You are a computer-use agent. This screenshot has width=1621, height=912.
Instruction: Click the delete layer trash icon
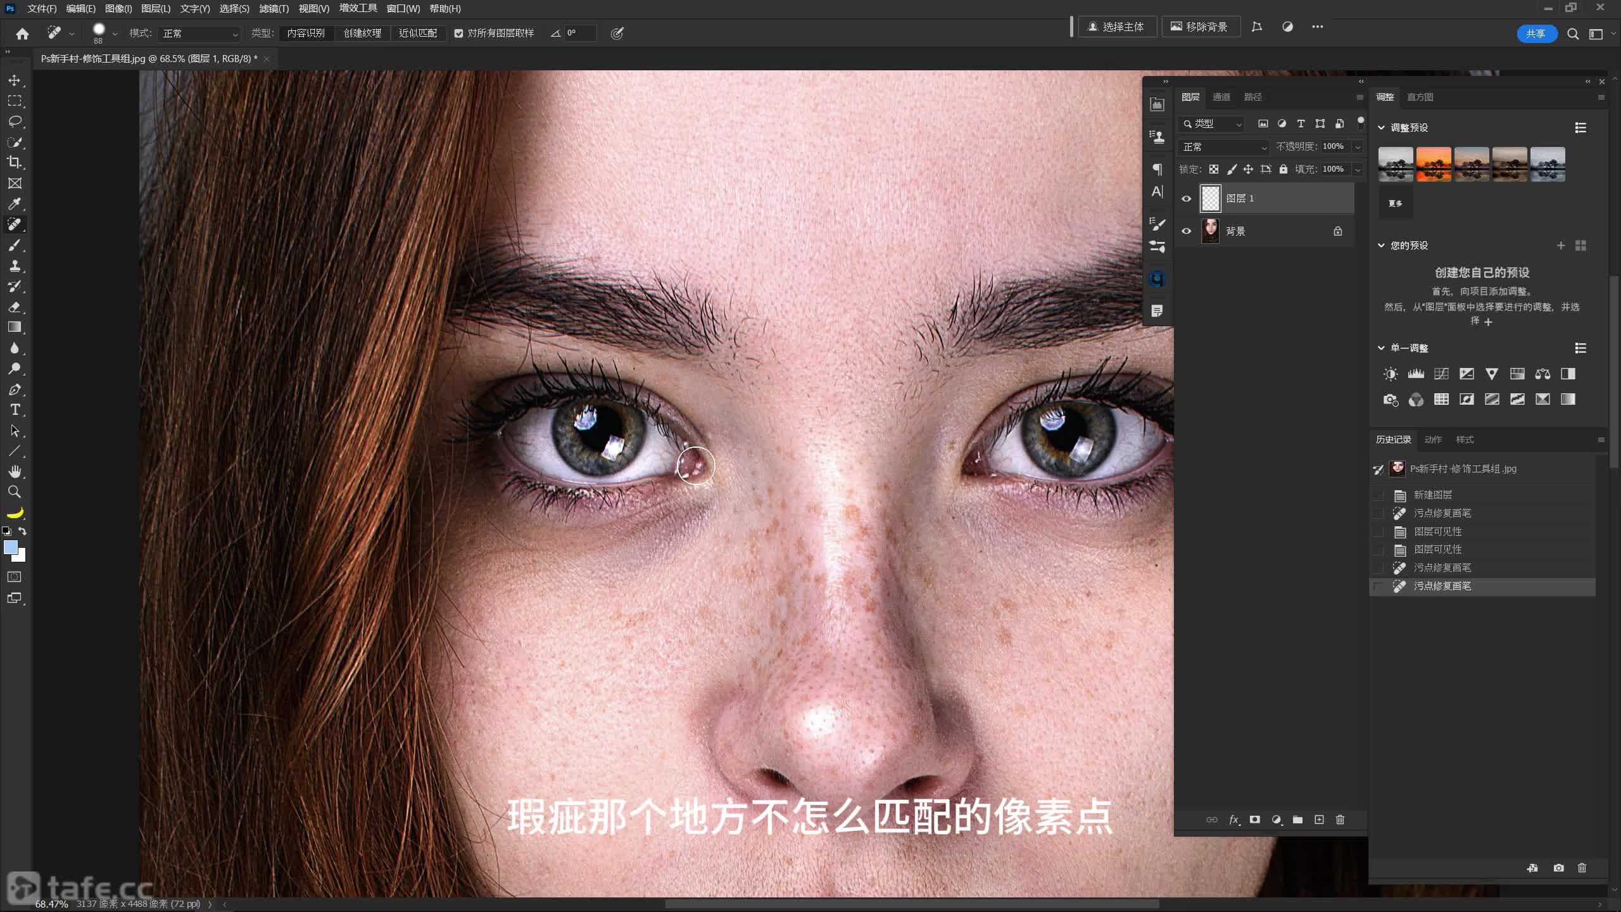[1340, 820]
